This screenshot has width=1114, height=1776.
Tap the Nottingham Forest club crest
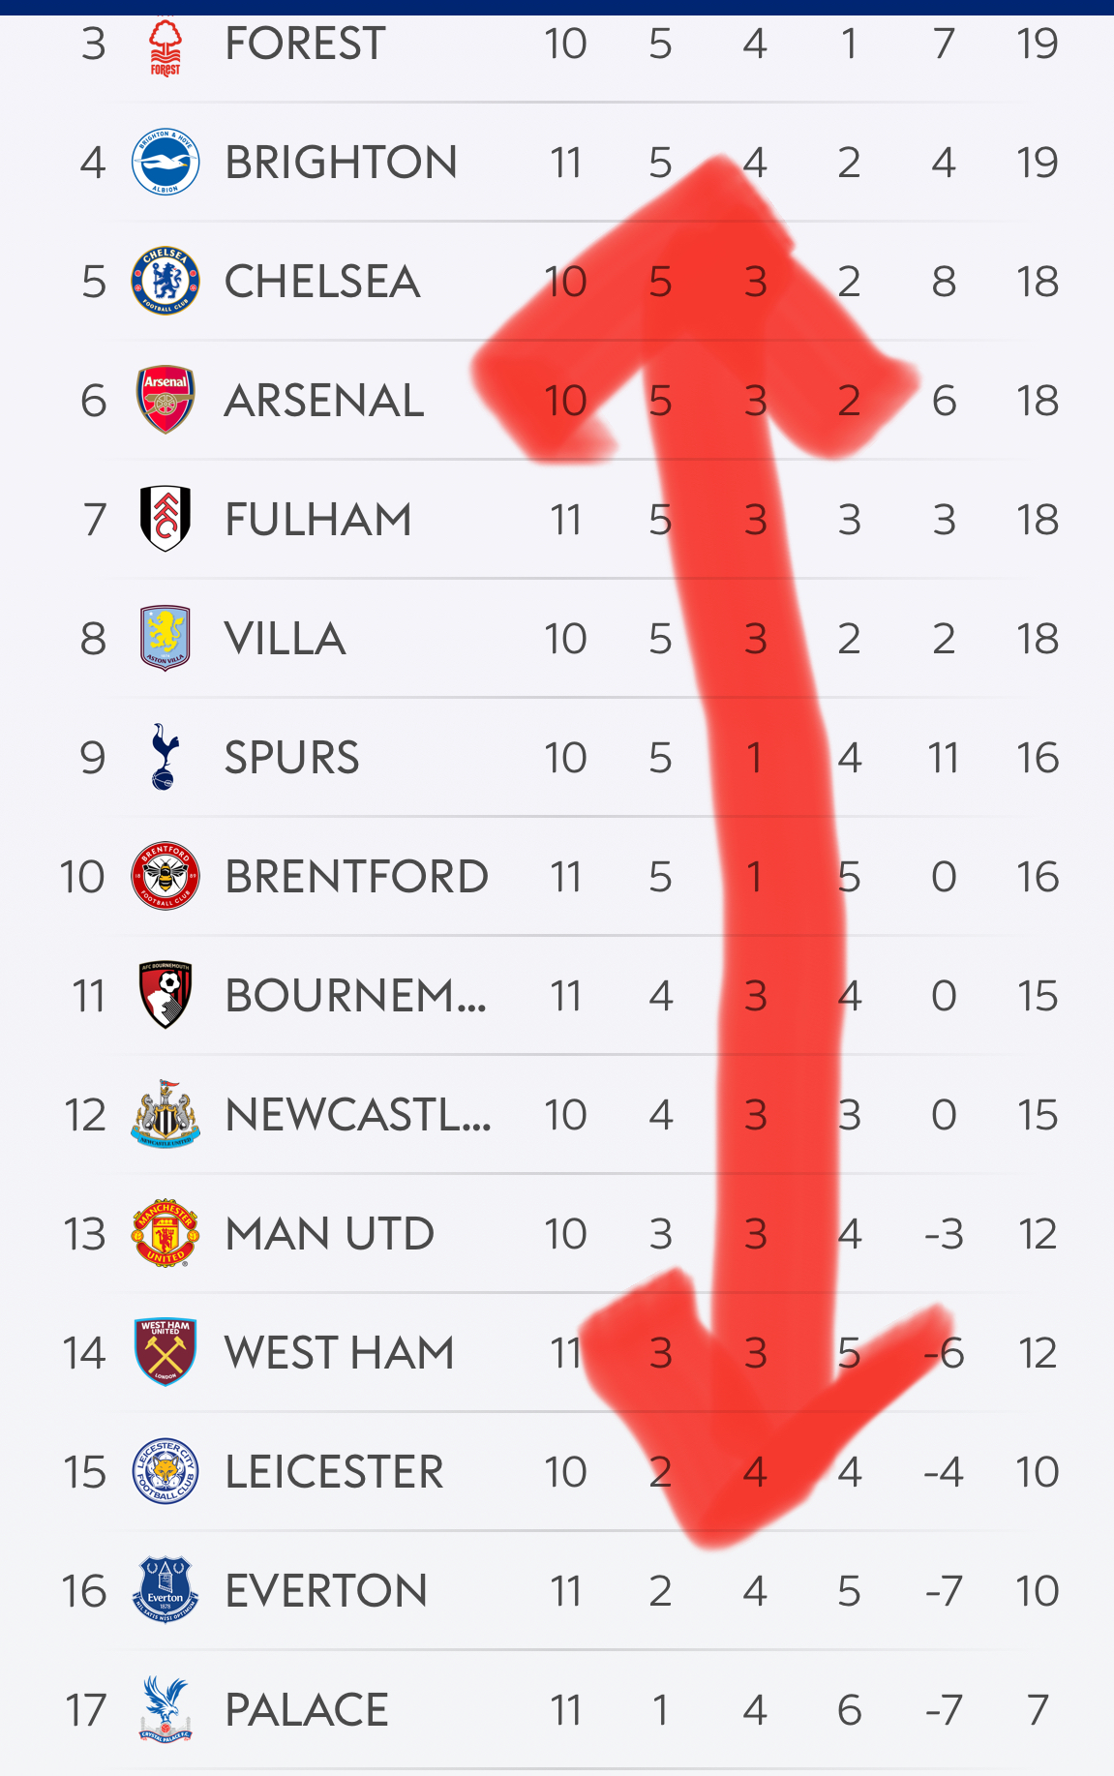(x=166, y=46)
